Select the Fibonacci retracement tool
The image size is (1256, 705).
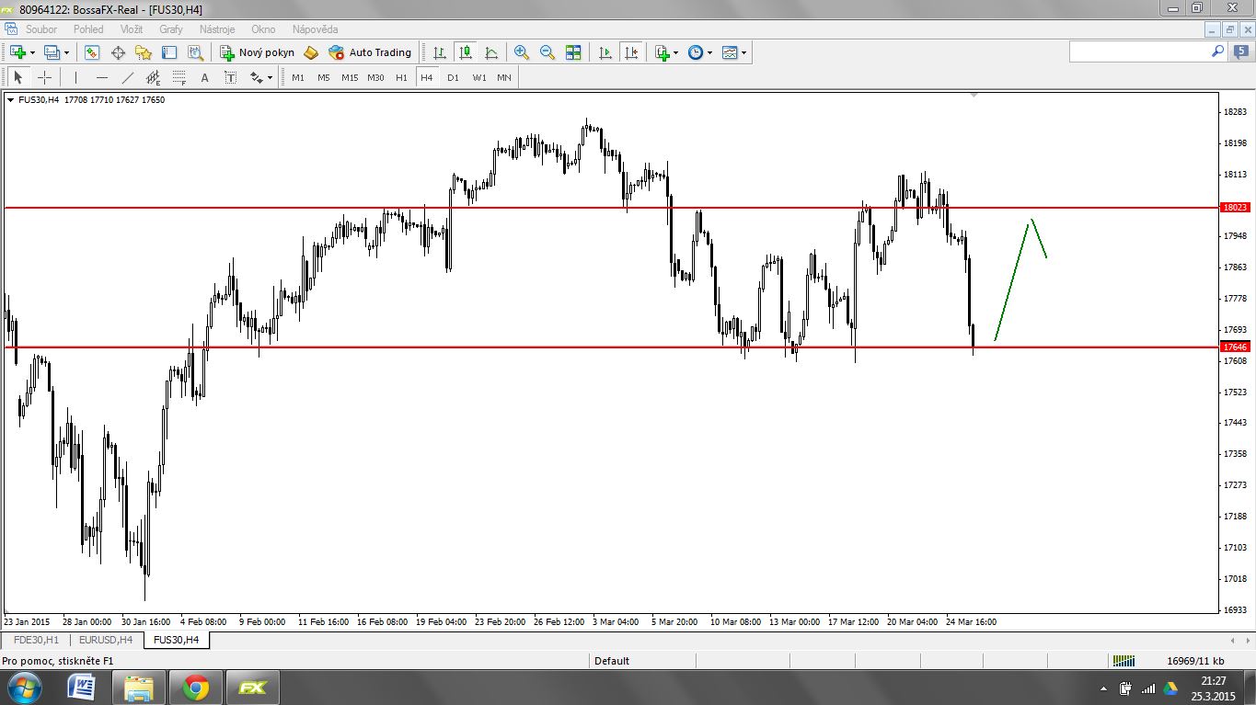pos(179,77)
